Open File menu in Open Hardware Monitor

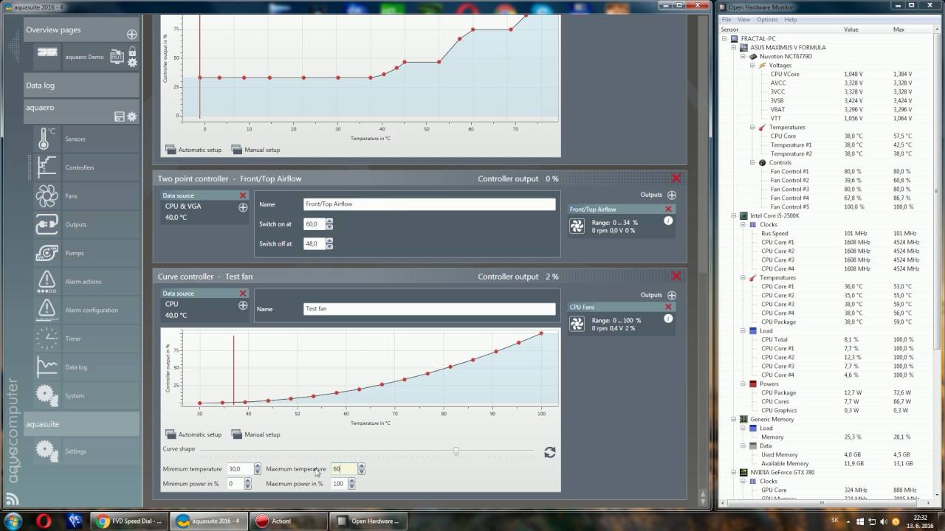pos(726,20)
